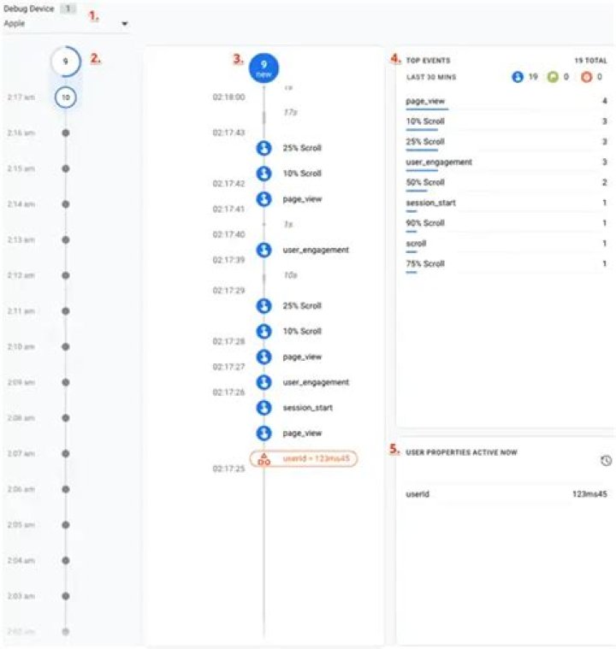Image resolution: width=616 pixels, height=649 pixels.
Task: Click the 02:17:25 timestamp in seconds stream
Action: tap(228, 469)
